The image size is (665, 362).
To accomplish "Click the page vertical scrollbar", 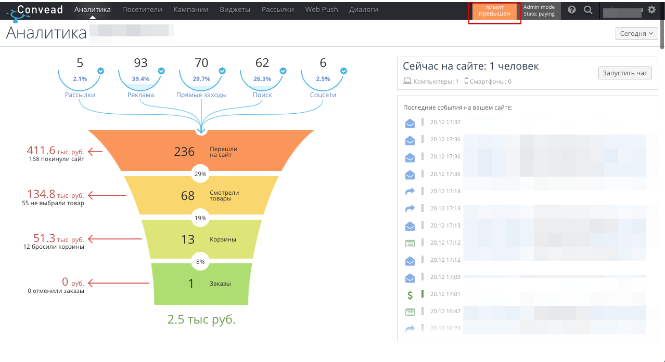I will tap(662, 35).
